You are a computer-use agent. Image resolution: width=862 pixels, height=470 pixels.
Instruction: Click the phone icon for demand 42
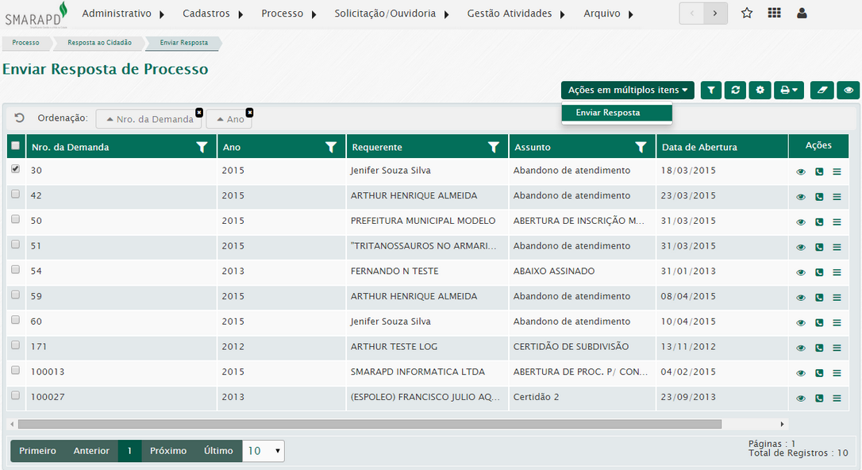pos(819,197)
